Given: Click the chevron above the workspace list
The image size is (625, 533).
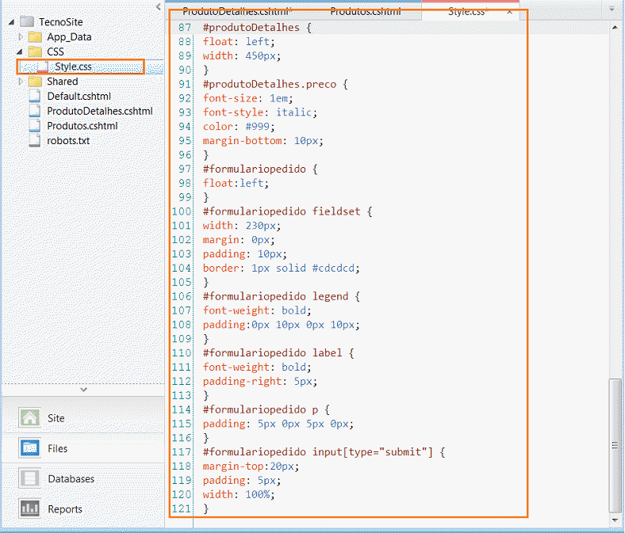Looking at the screenshot, I should 83,390.
